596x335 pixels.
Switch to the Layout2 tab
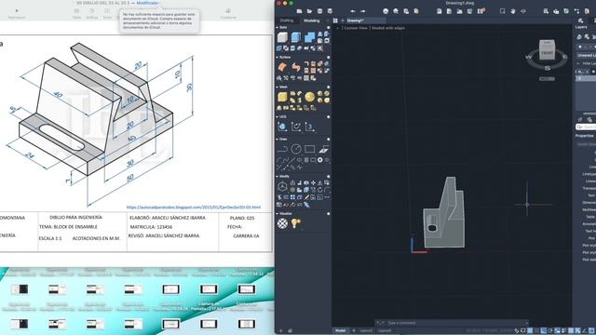pos(385,331)
